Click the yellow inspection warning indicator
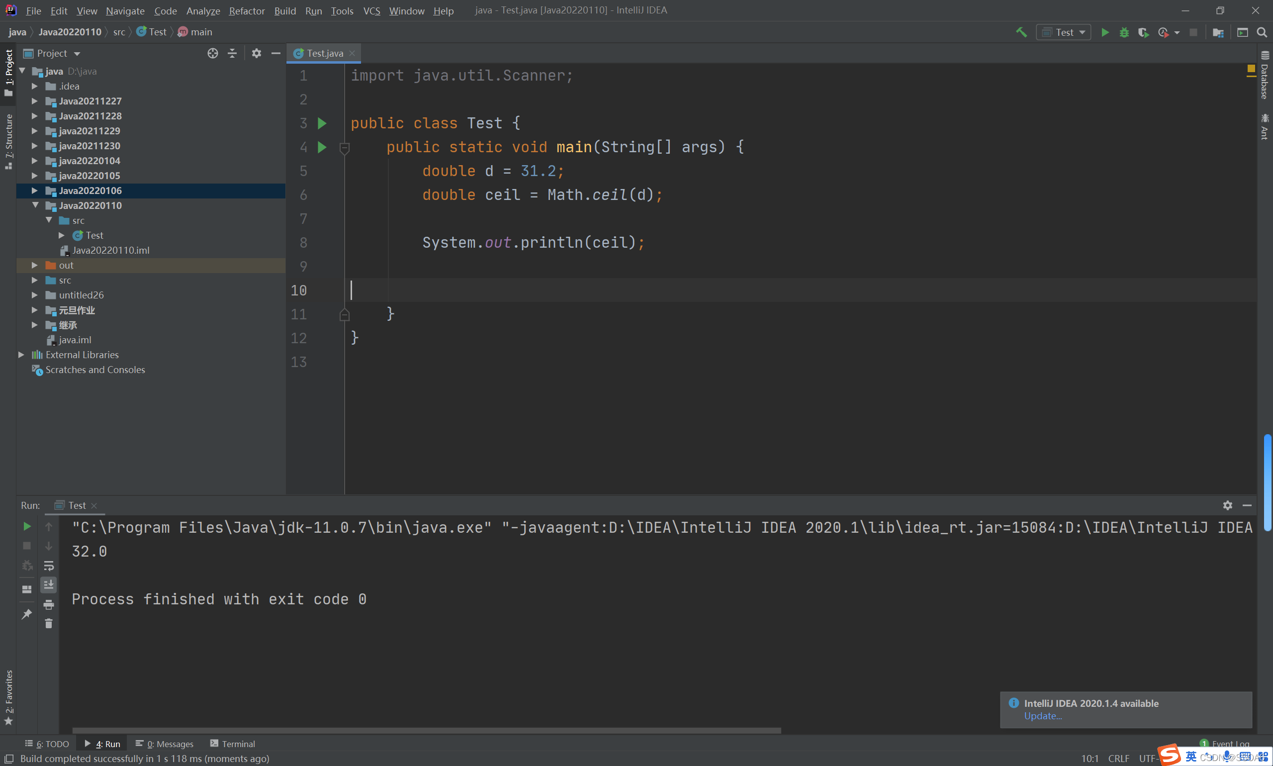1273x766 pixels. [x=1251, y=69]
